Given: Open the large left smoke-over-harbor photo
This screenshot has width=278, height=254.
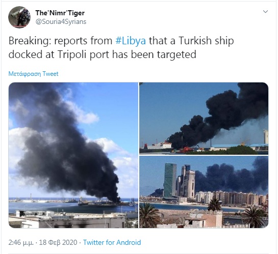Looking at the screenshot, I should pos(73,155).
